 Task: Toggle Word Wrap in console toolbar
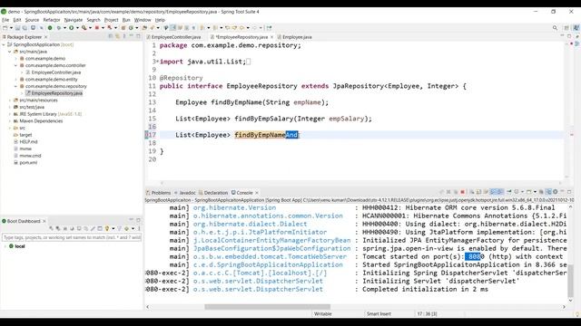point(485,192)
